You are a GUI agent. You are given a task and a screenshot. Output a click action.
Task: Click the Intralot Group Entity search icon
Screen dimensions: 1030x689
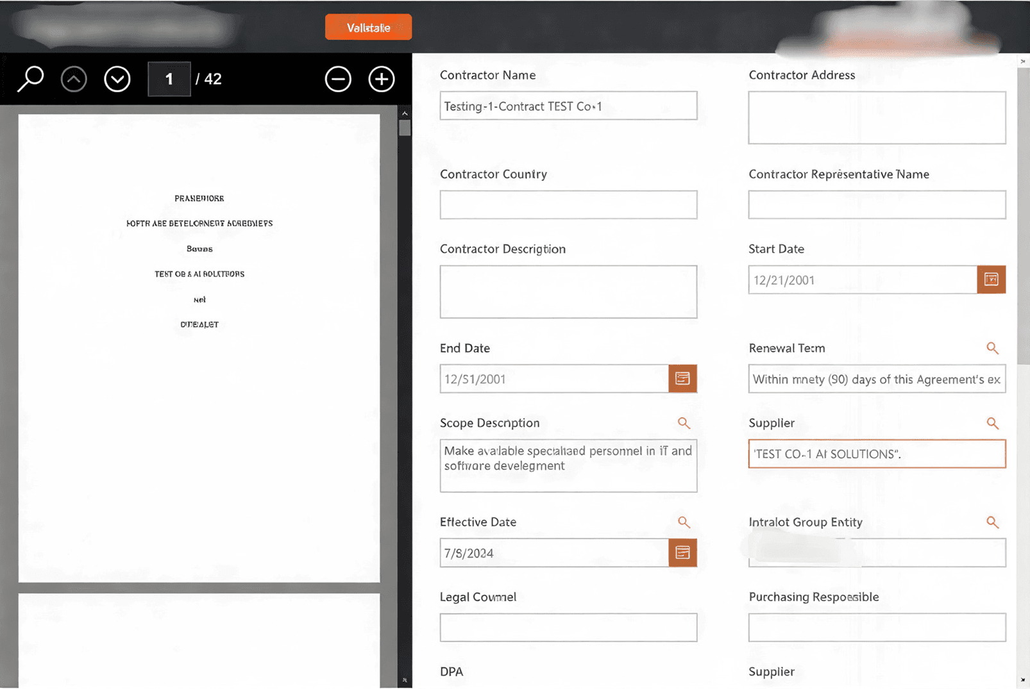coord(992,522)
